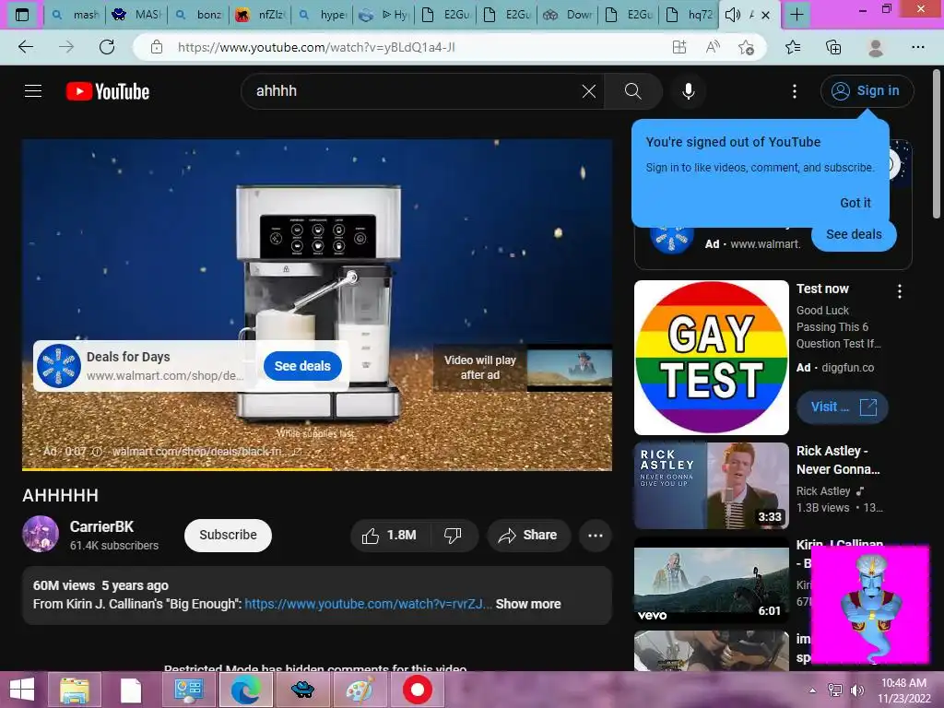Click CarrierBK channel name
Viewport: 944px width, 708px height.
tap(101, 526)
